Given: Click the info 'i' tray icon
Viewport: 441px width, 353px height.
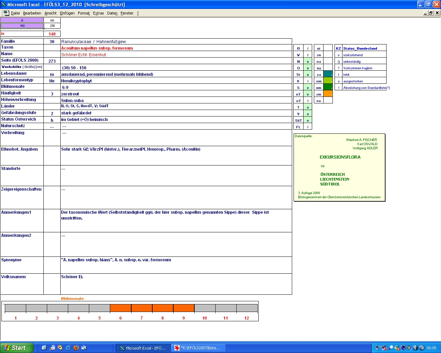Looking at the screenshot, I should (x=415, y=348).
